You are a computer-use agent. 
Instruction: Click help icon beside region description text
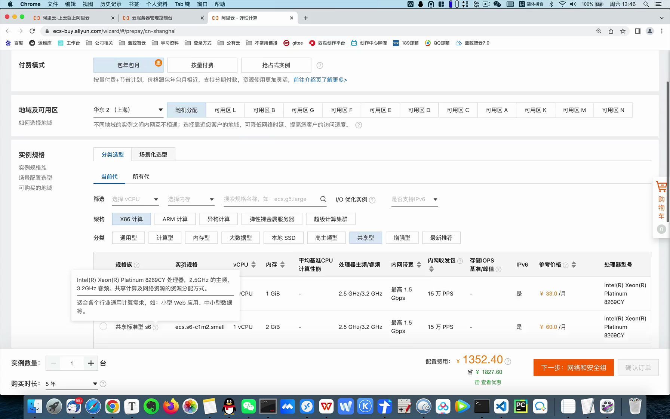pos(359,125)
